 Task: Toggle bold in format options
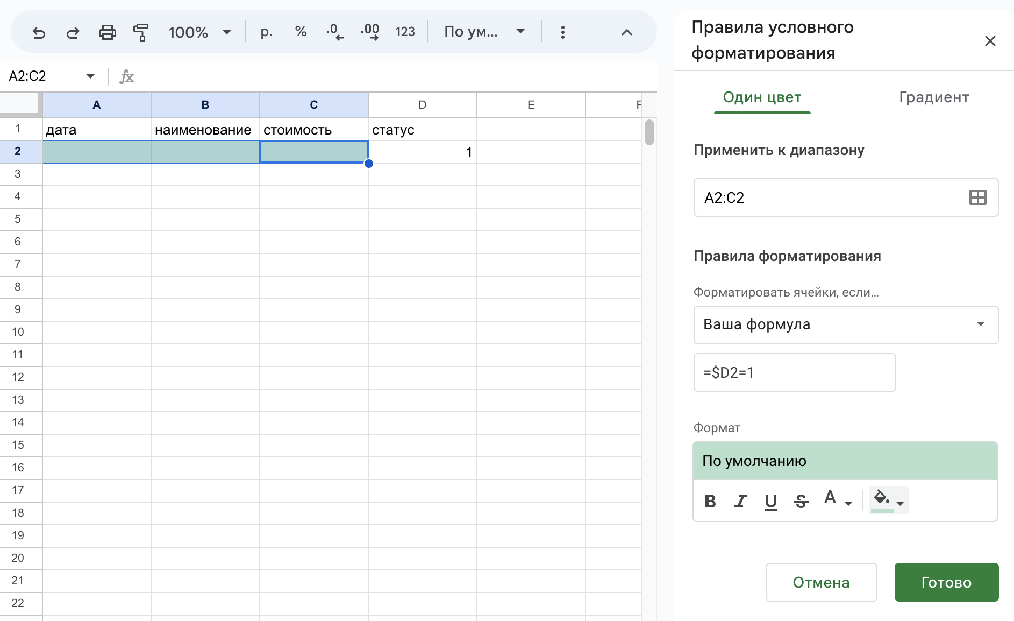(x=710, y=501)
